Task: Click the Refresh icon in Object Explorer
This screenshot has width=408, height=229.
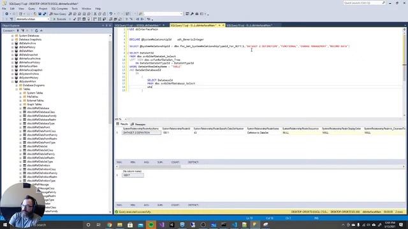Action: (x=36, y=31)
